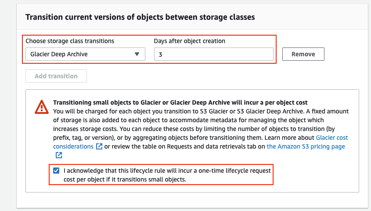Screen dimensions: 371x211
Task: Open the Amazon S3 pricing page link
Action: [306, 146]
